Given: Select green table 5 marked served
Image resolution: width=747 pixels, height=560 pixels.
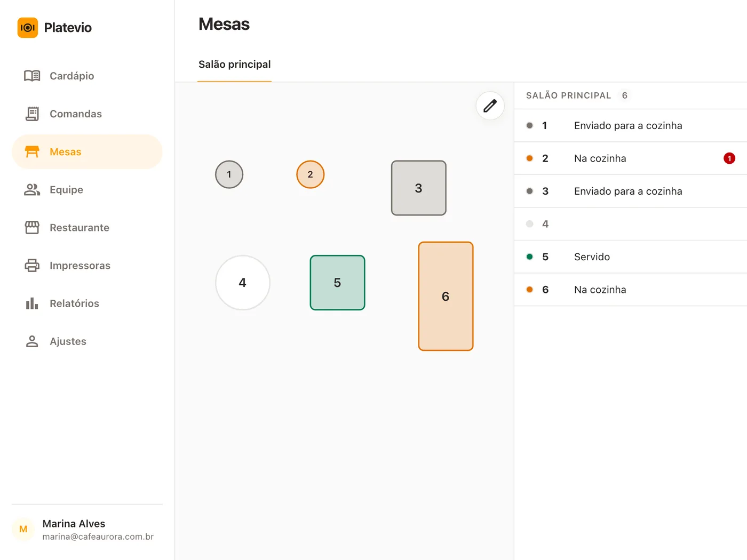Looking at the screenshot, I should point(338,283).
